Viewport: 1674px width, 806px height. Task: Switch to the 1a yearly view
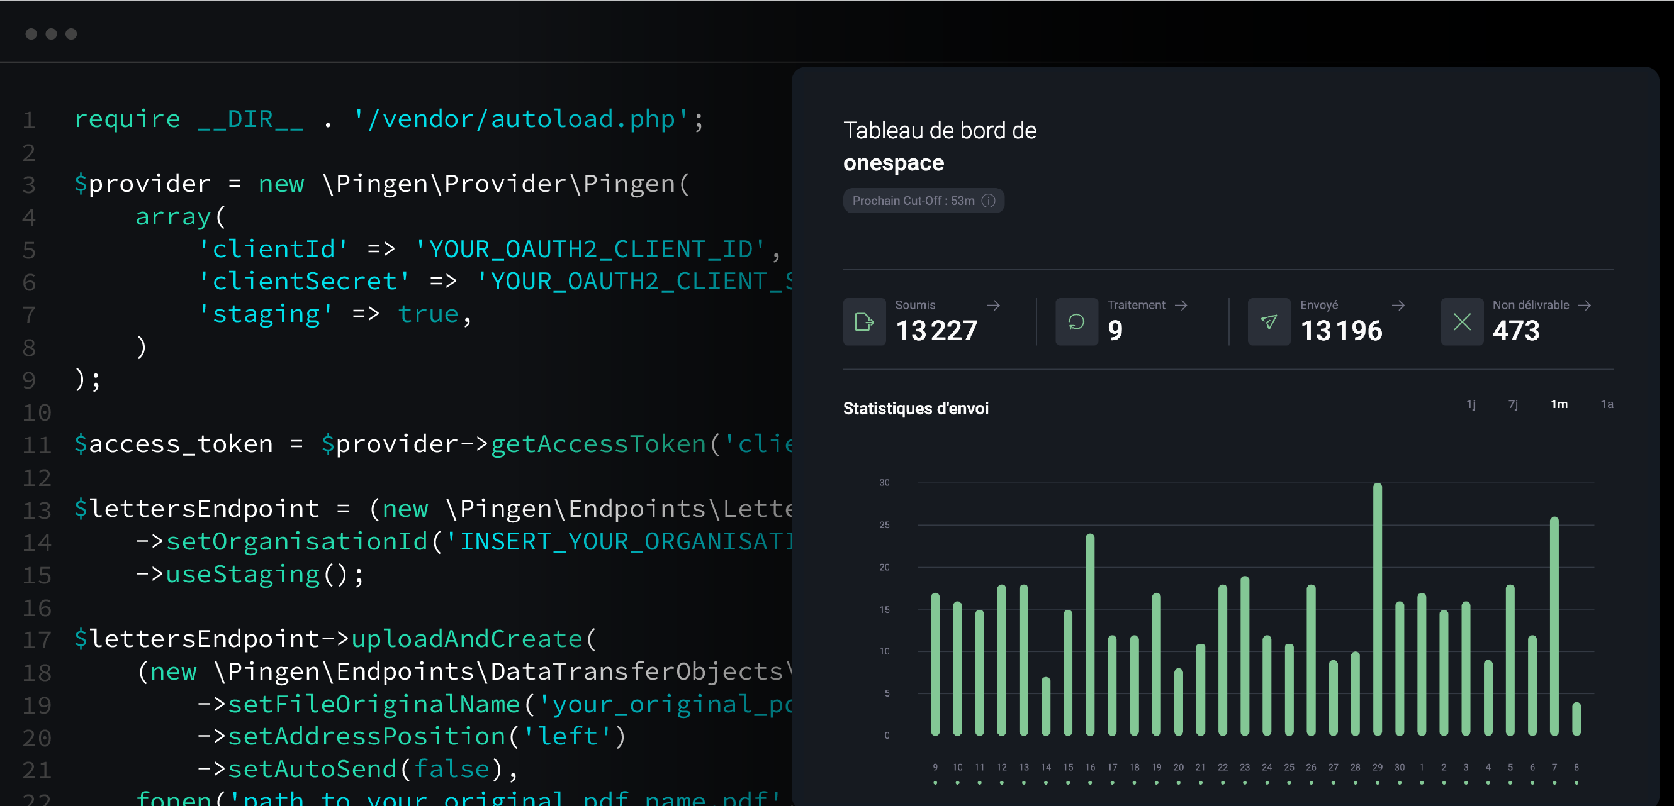[1609, 404]
